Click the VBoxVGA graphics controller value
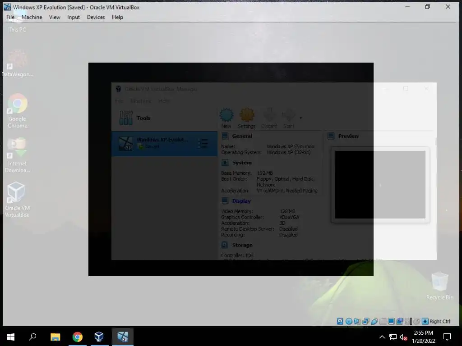This screenshot has width=462, height=346. 289,217
